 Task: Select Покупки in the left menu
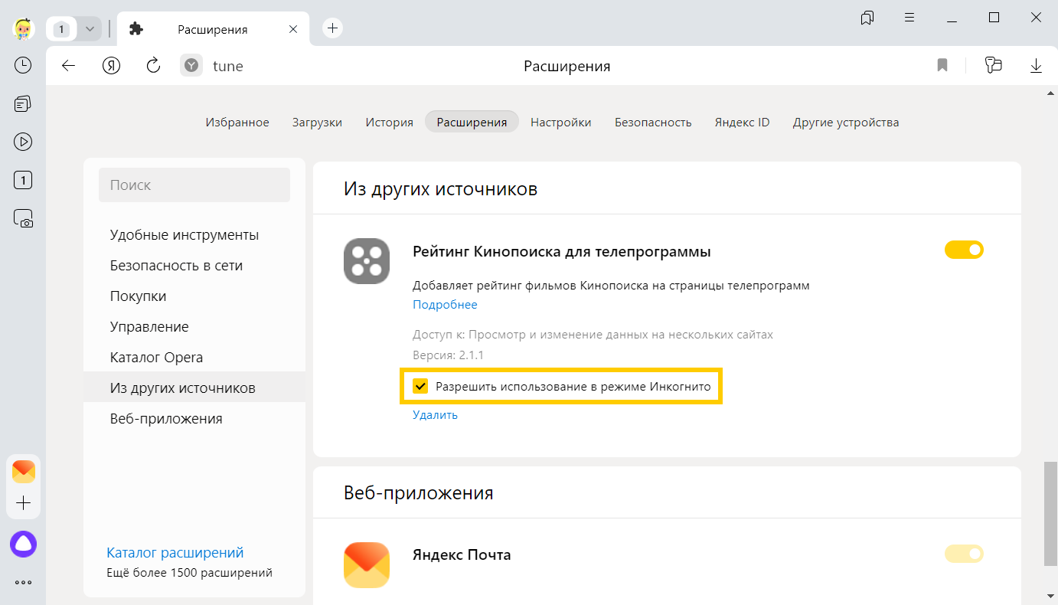click(x=194, y=296)
